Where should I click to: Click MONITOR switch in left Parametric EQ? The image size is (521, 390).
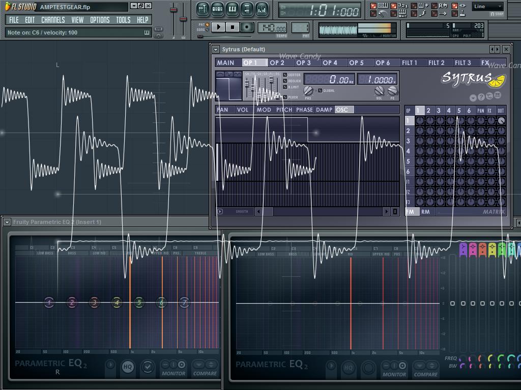click(173, 369)
